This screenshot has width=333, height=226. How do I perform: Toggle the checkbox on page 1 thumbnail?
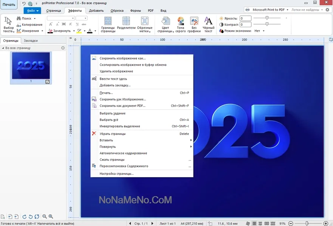[47, 82]
